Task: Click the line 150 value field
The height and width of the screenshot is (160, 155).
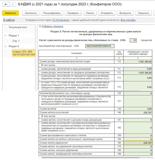Action: click(x=138, y=135)
